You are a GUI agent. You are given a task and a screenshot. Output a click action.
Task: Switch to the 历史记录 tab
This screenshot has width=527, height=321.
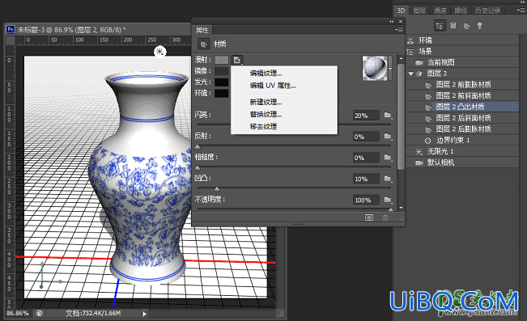(487, 11)
